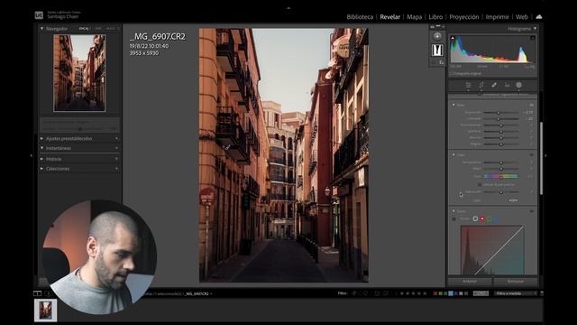Click the left panel collapse arrow
Viewport: 577px width, 325px height.
click(x=31, y=155)
